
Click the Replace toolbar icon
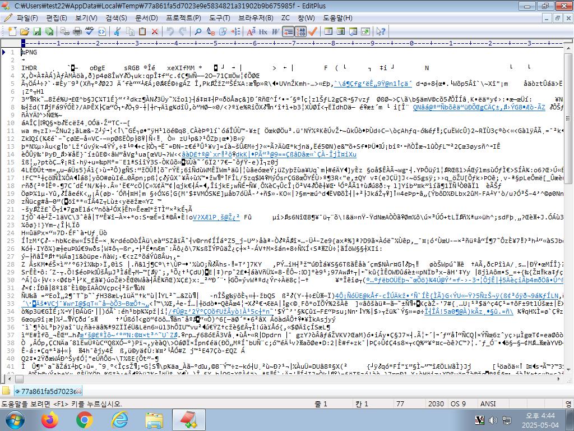coord(211,31)
